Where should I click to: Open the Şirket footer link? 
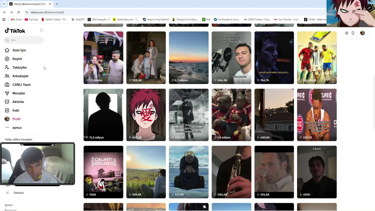[8, 205]
